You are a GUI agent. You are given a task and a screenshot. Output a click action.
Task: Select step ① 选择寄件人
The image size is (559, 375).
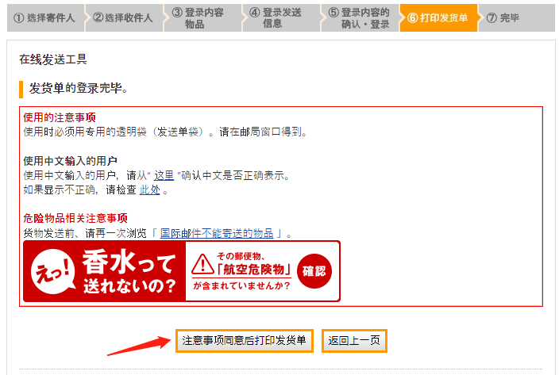pos(45,17)
